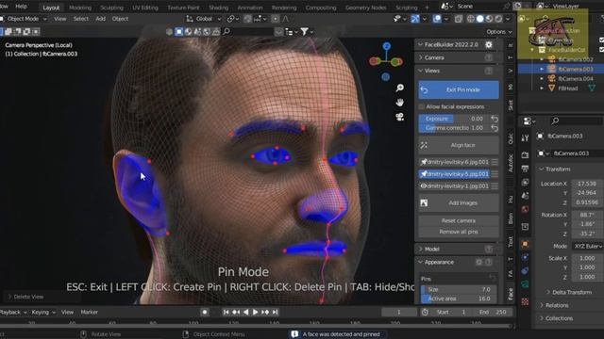Toggle auto keying record button
The image size is (604, 339).
(205, 312)
